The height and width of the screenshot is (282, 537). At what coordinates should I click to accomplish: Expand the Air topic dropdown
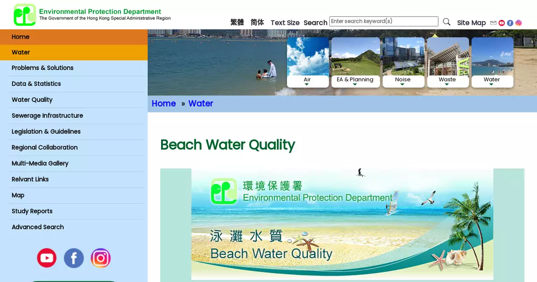coord(307,81)
